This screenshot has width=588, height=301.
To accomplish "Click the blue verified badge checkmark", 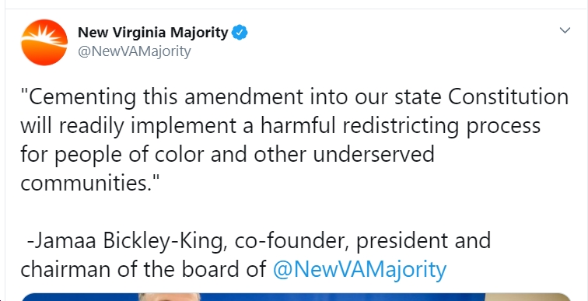I will 240,33.
